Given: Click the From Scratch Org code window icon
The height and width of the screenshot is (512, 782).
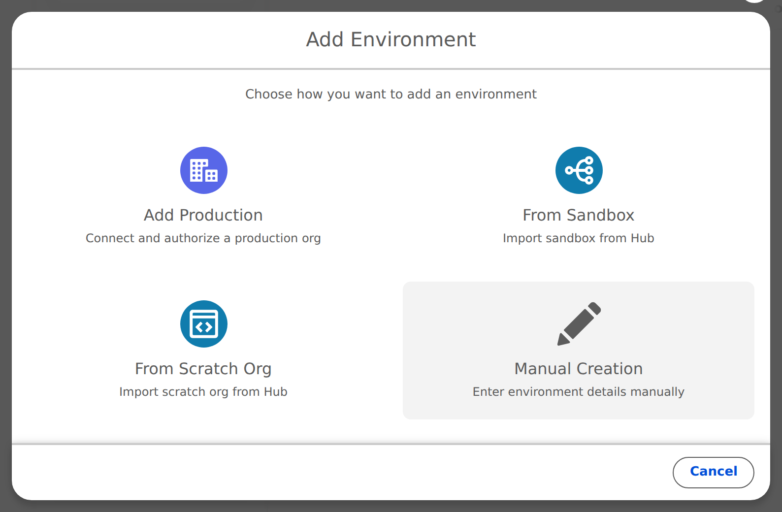Looking at the screenshot, I should (203, 324).
